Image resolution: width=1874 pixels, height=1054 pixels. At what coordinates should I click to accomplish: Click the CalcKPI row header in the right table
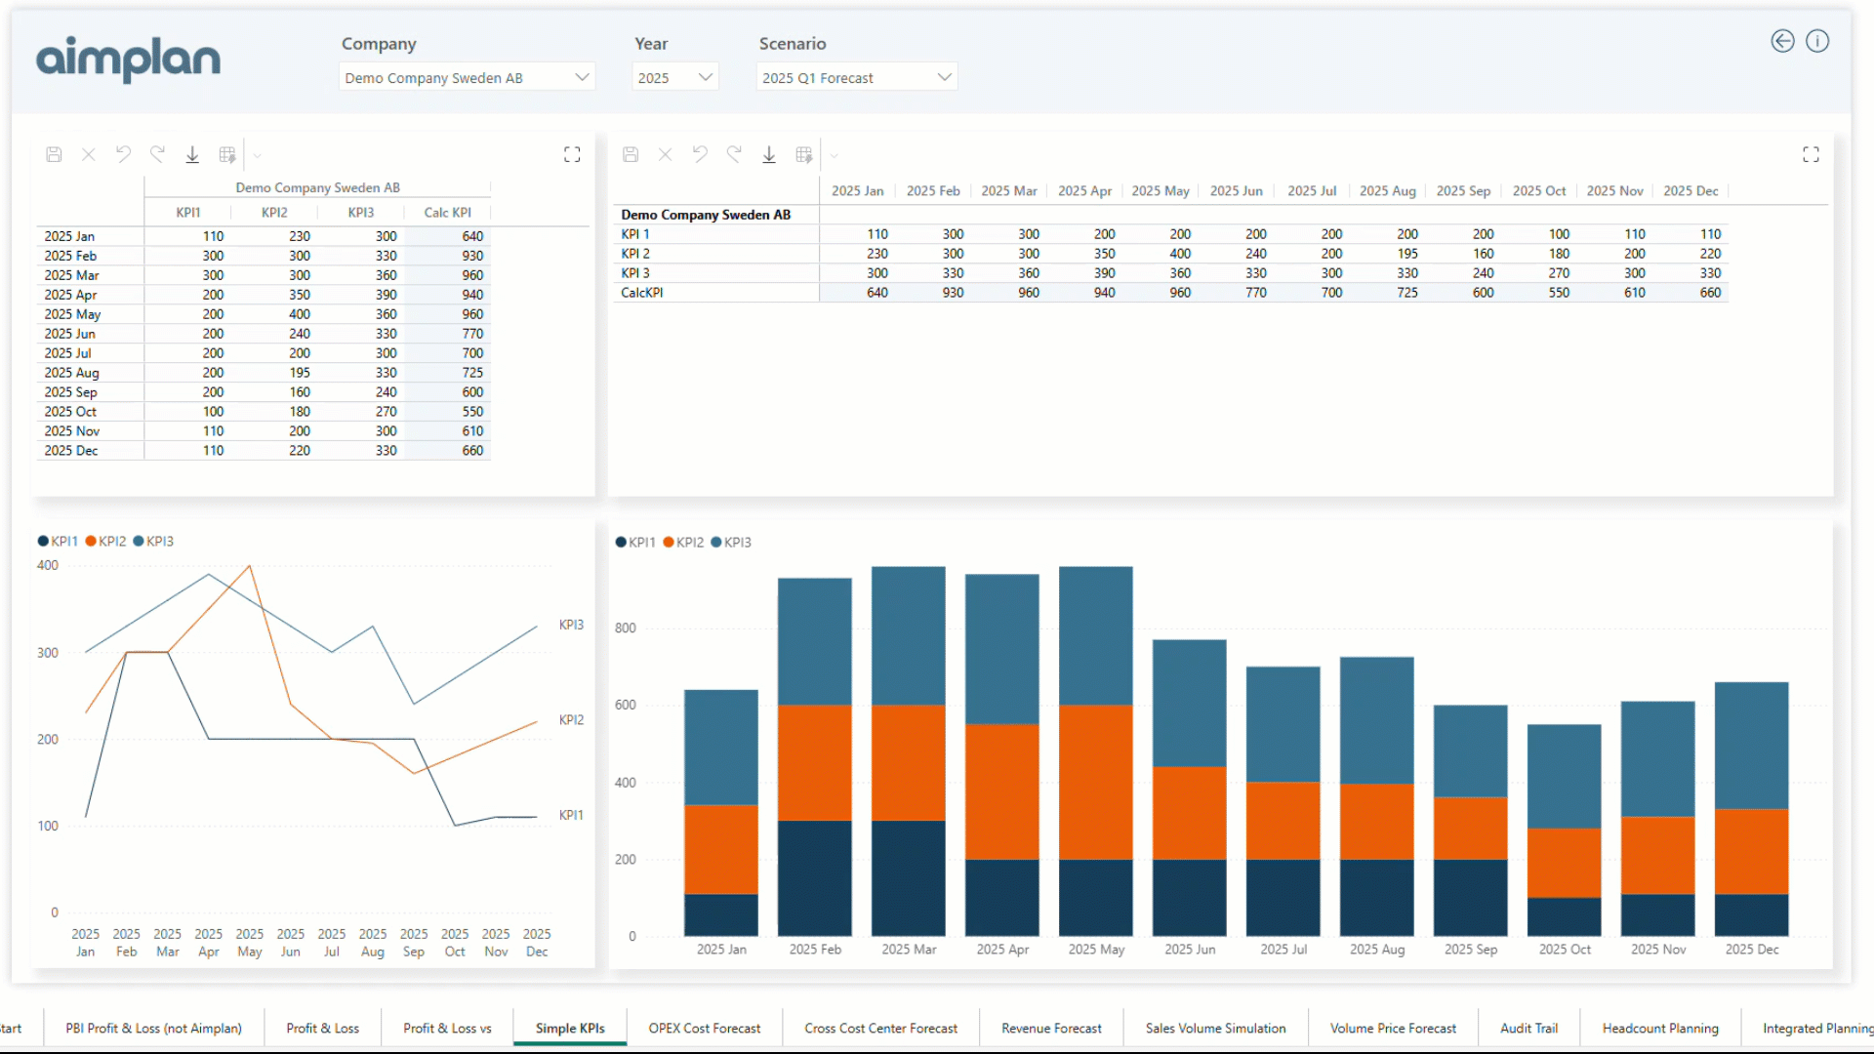tap(642, 292)
